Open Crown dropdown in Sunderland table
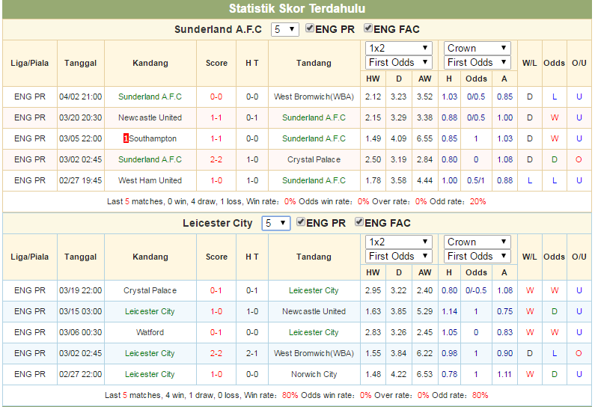 (477, 48)
